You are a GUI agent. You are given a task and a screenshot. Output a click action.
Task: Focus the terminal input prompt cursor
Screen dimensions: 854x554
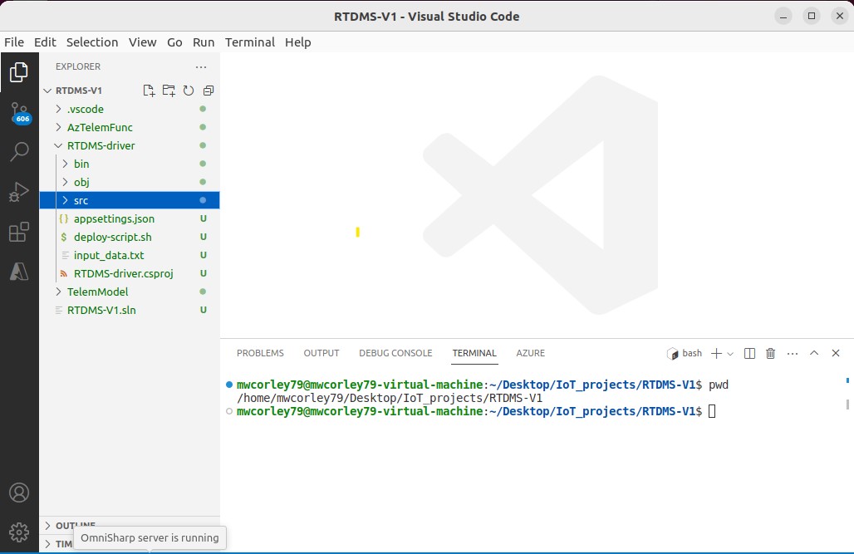pyautogui.click(x=712, y=411)
